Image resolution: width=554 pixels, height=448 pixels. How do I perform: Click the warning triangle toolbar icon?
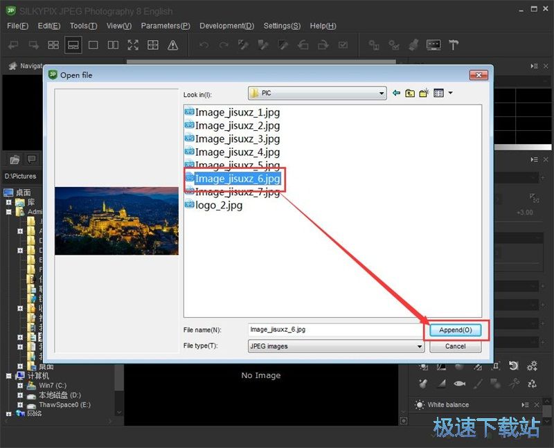click(x=172, y=45)
